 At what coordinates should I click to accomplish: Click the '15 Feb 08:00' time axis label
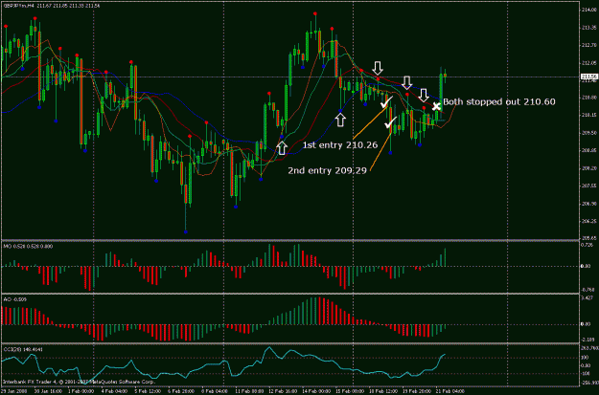tap(349, 391)
